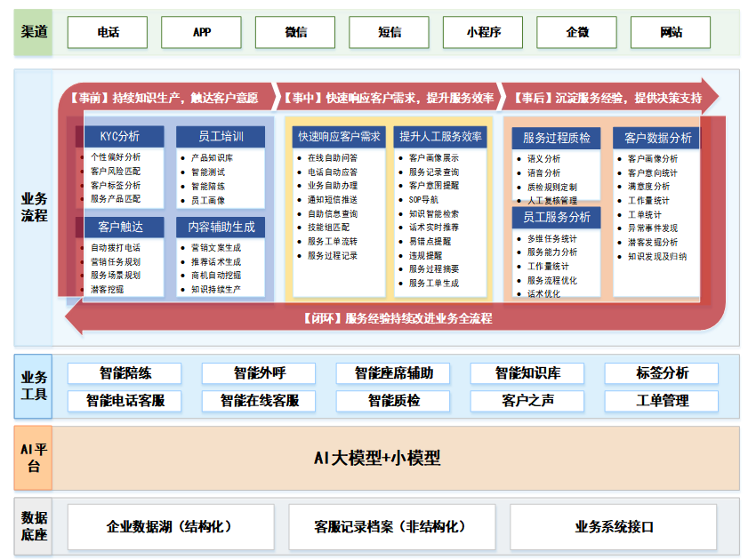Click the 服务过程质检 header
The width and height of the screenshot is (748, 560).
click(556, 138)
